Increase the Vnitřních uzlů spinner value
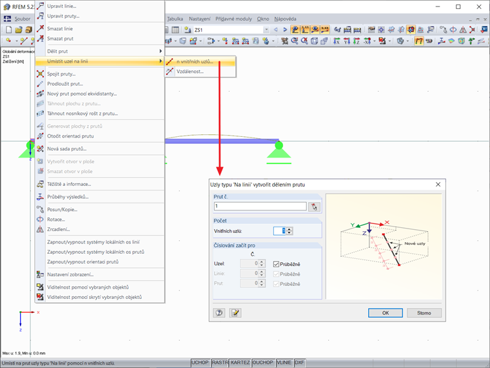 289,229
